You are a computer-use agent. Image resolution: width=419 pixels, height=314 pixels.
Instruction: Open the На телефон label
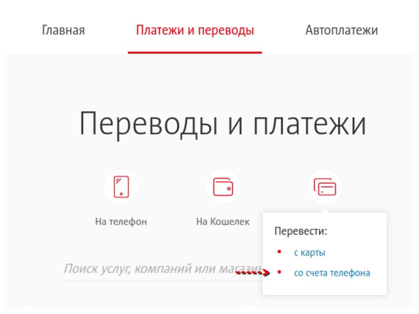(121, 222)
